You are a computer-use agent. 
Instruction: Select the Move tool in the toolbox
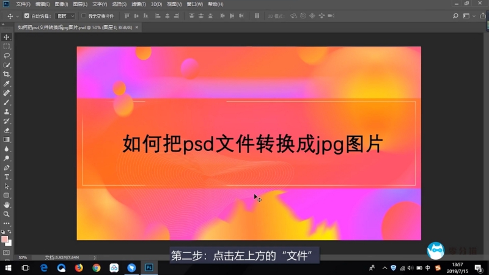(x=7, y=37)
